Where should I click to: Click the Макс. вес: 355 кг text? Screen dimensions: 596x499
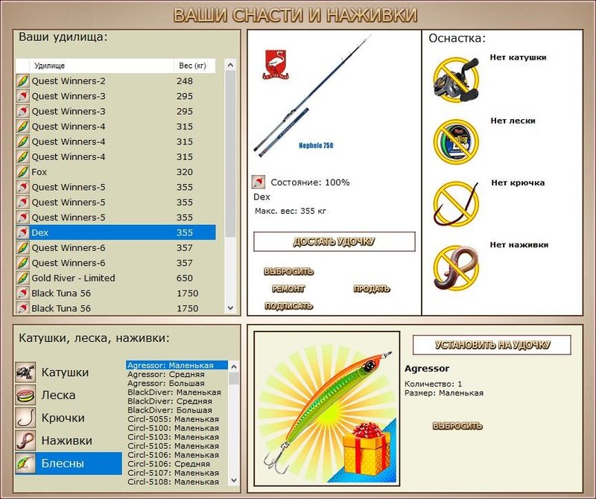(x=291, y=211)
